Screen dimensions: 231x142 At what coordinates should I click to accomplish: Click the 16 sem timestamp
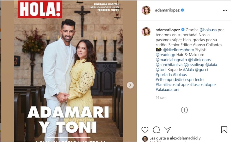(161, 98)
